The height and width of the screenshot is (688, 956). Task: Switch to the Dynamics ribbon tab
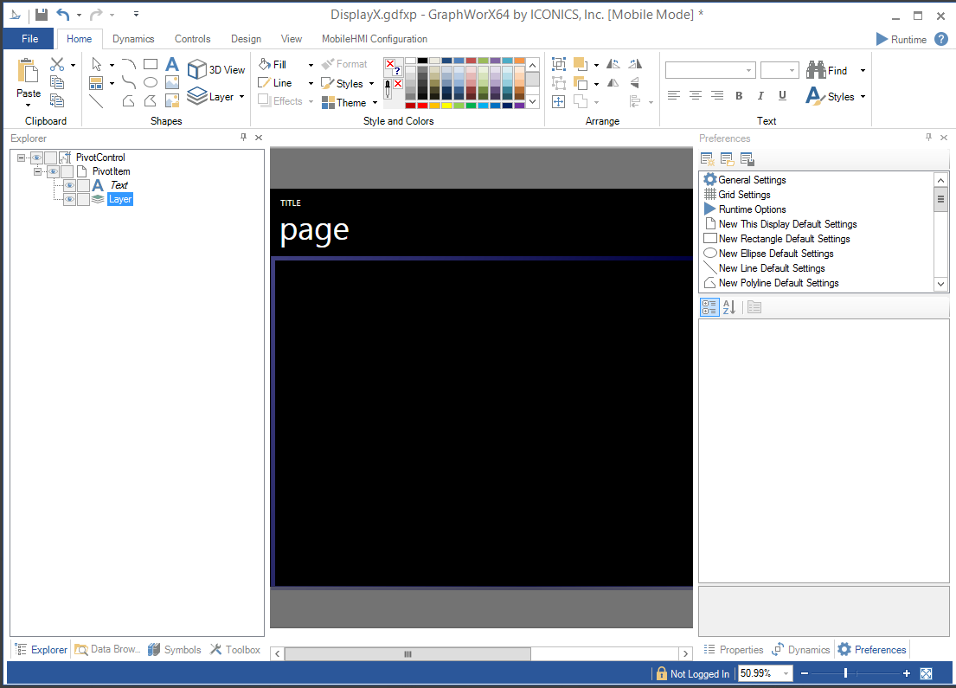point(133,39)
